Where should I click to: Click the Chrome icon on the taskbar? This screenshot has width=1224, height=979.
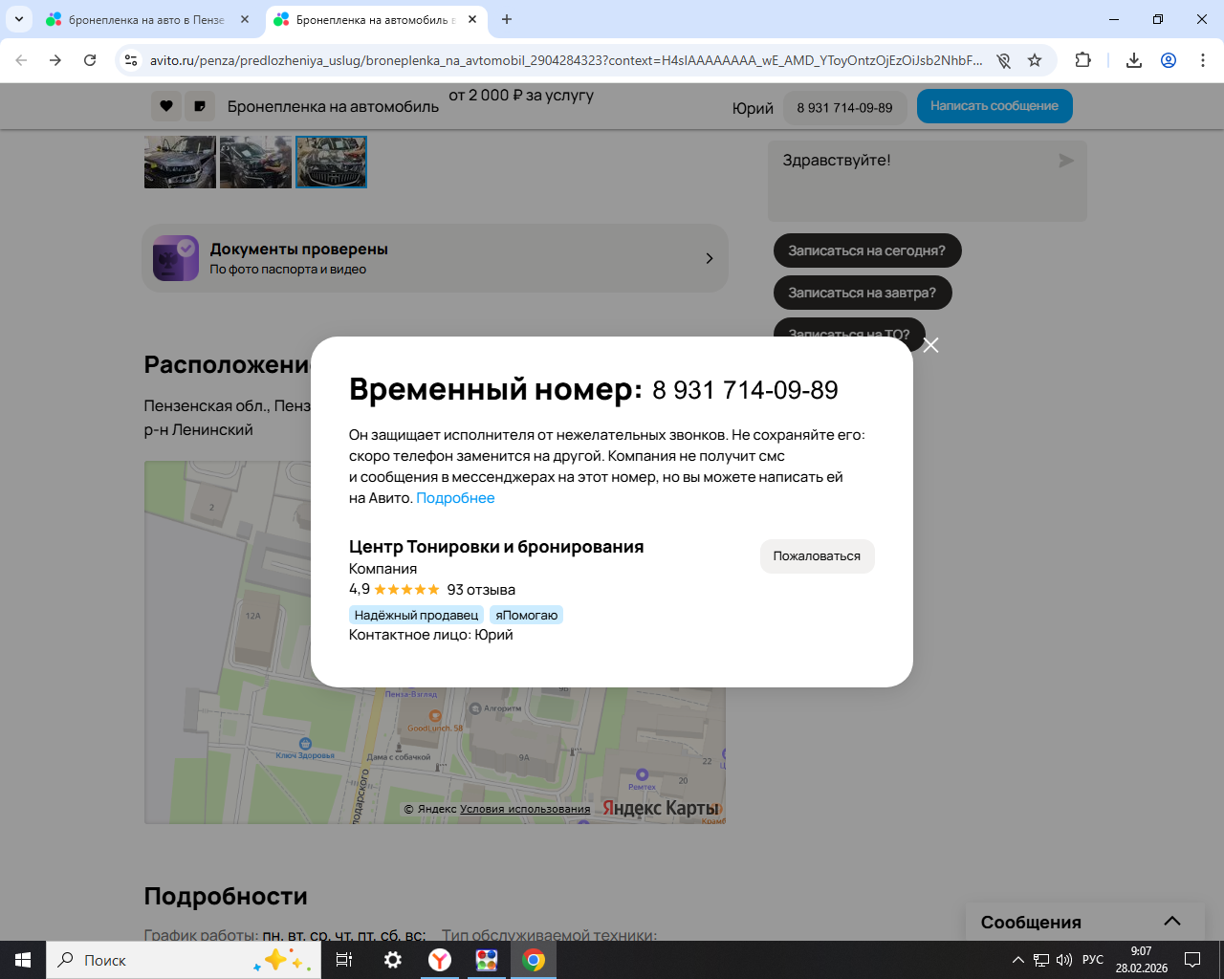534,960
